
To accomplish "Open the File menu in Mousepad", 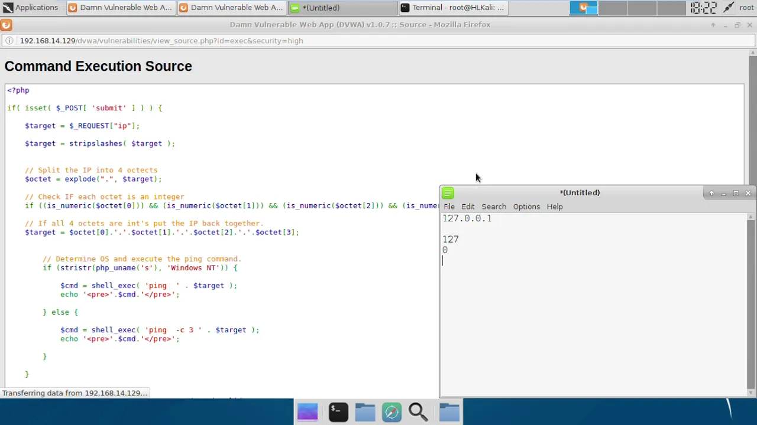I will [449, 207].
